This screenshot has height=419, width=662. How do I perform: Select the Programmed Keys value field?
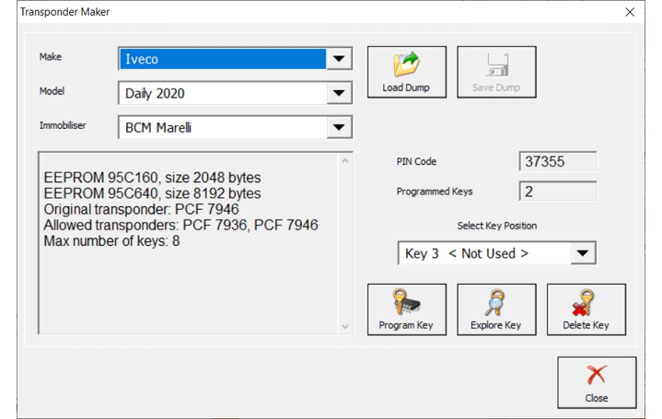tap(557, 192)
